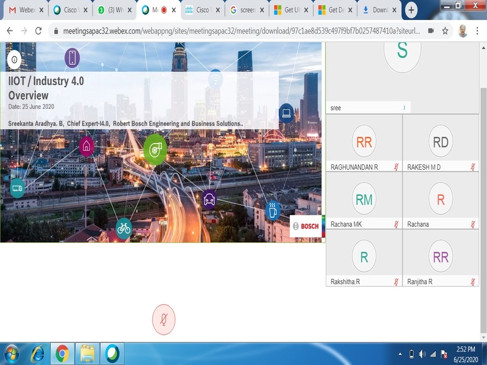Click muted mic icon next to RAKESH M D
This screenshot has height=365, width=487.
[x=473, y=167]
